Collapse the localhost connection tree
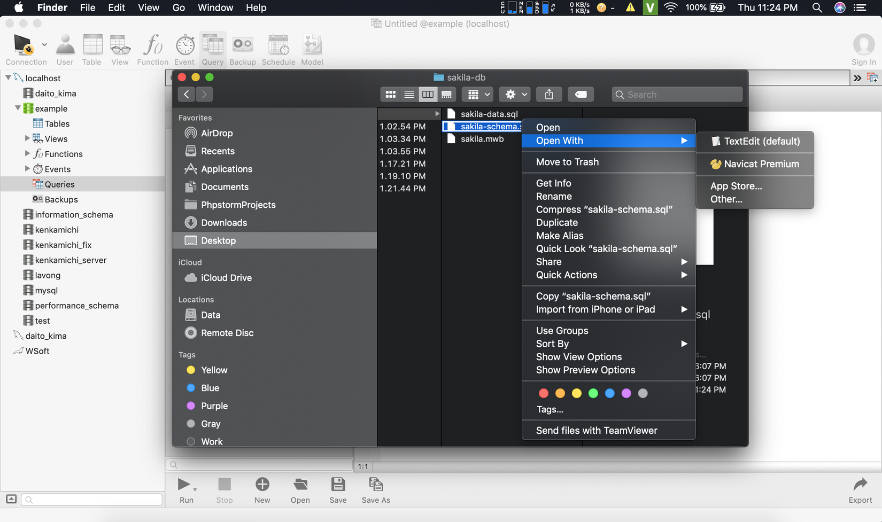The image size is (882, 522). click(9, 78)
